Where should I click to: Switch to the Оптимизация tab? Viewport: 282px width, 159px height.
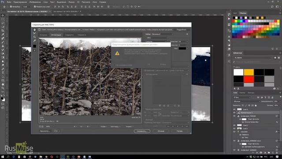(56, 35)
